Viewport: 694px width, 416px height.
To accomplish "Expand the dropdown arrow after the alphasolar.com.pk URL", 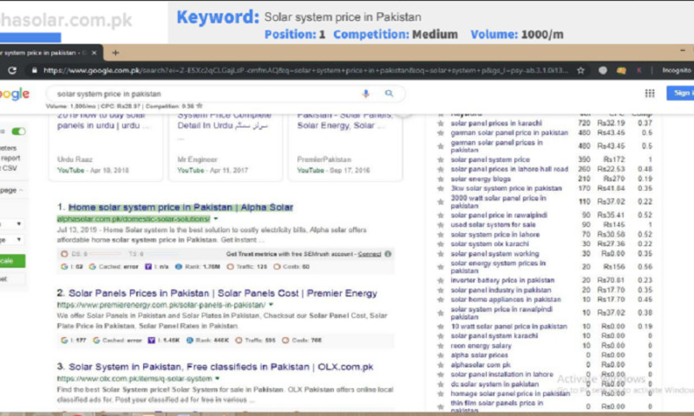I will [x=215, y=219].
